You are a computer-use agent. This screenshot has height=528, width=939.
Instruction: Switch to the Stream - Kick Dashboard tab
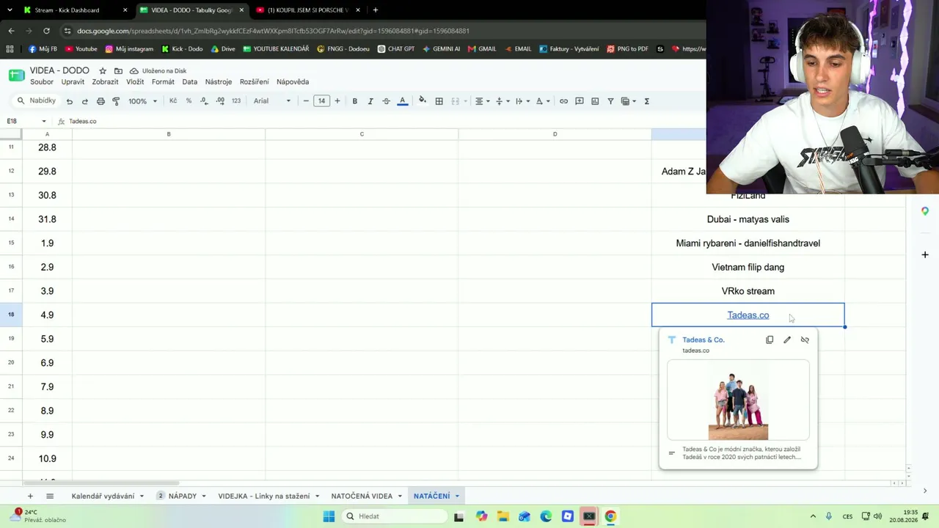pyautogui.click(x=73, y=10)
